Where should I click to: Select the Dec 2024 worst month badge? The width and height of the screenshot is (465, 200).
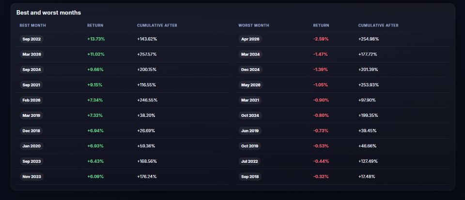[x=250, y=70]
